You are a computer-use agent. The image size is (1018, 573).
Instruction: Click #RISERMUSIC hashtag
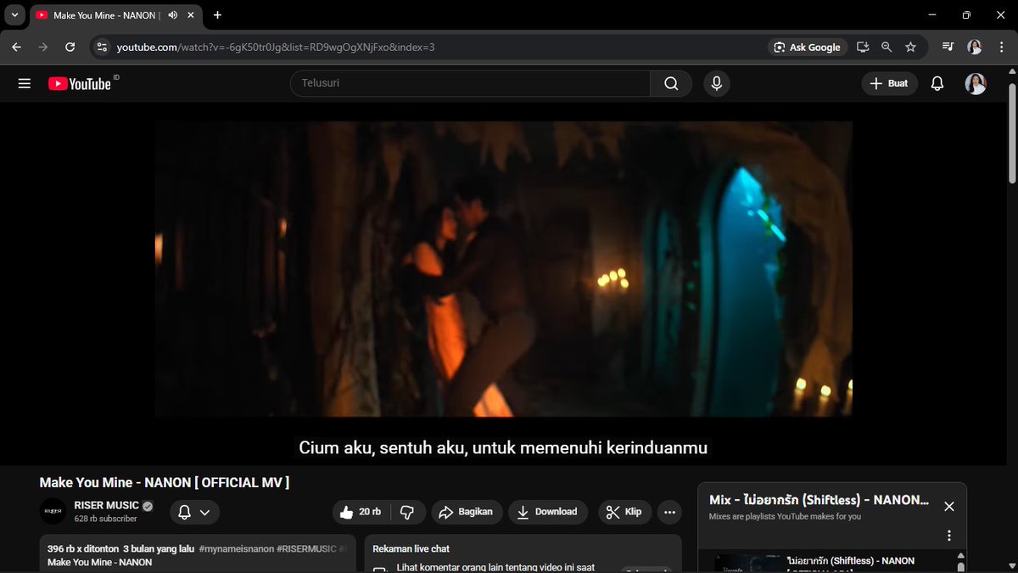click(305, 549)
